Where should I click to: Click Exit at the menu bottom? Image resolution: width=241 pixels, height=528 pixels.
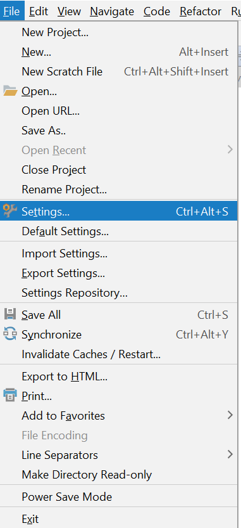click(119, 519)
